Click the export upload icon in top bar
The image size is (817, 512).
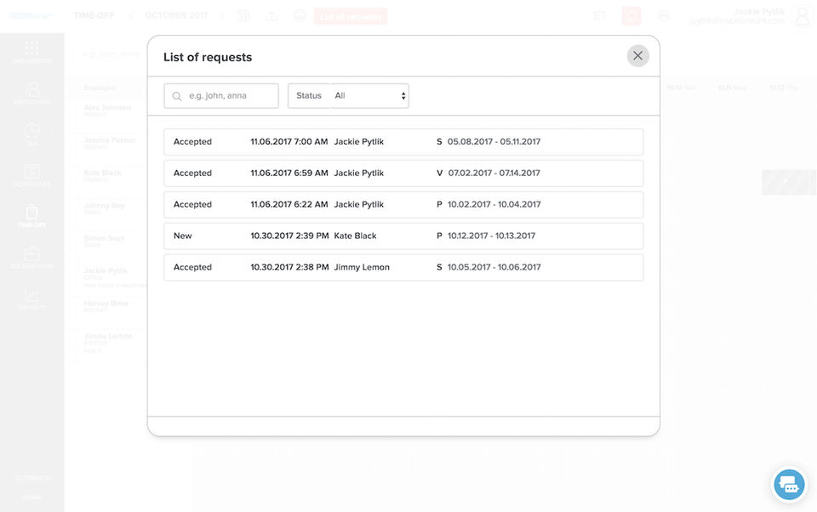[271, 15]
